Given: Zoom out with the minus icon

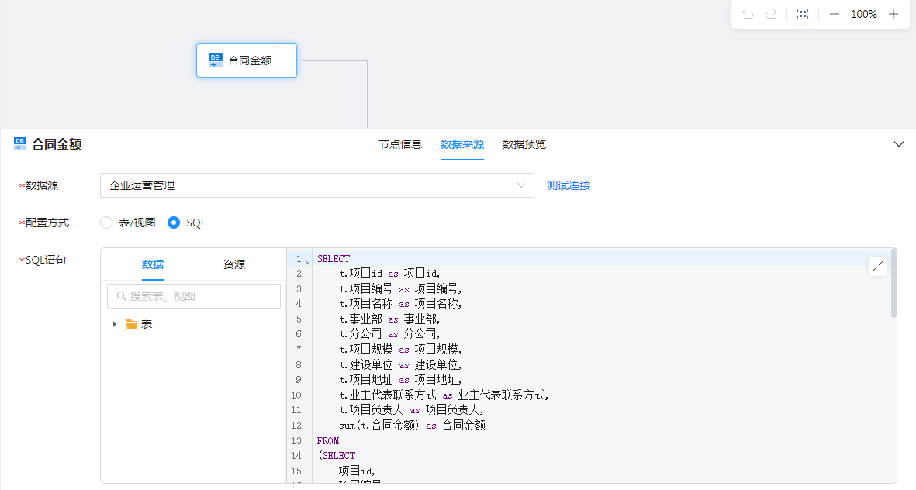Looking at the screenshot, I should 835,14.
